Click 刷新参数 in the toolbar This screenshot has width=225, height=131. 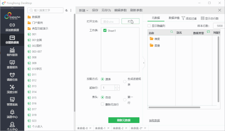(136, 10)
